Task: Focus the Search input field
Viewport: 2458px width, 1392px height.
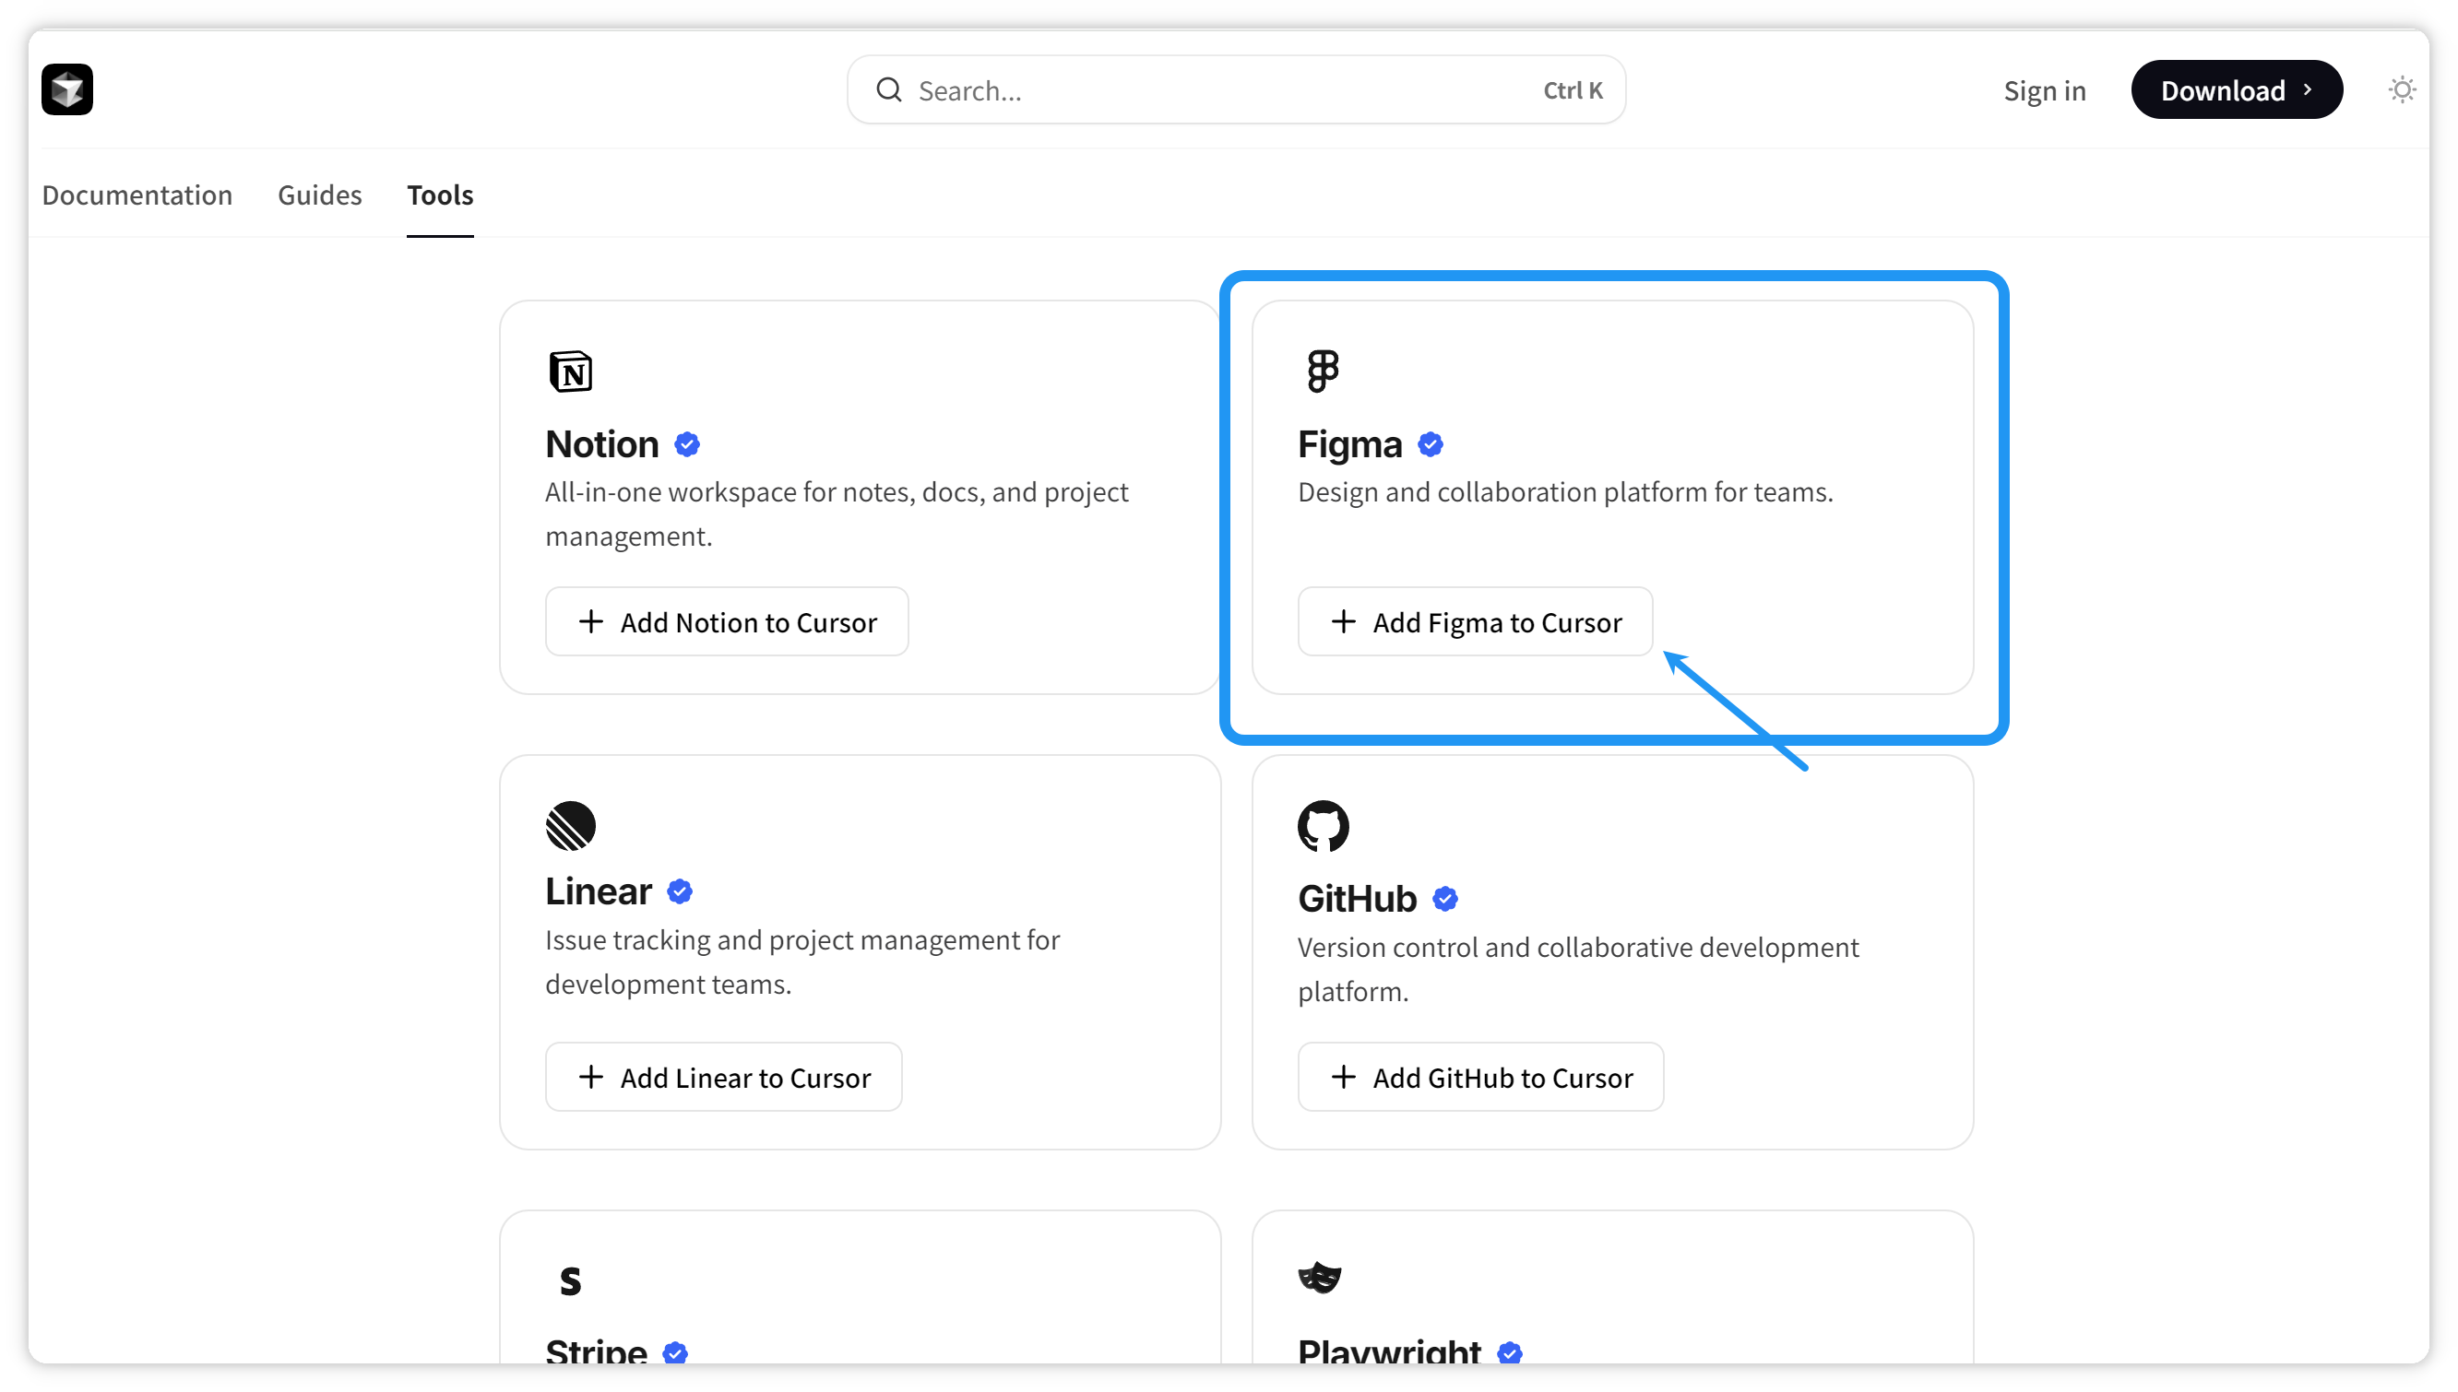Action: [1236, 89]
